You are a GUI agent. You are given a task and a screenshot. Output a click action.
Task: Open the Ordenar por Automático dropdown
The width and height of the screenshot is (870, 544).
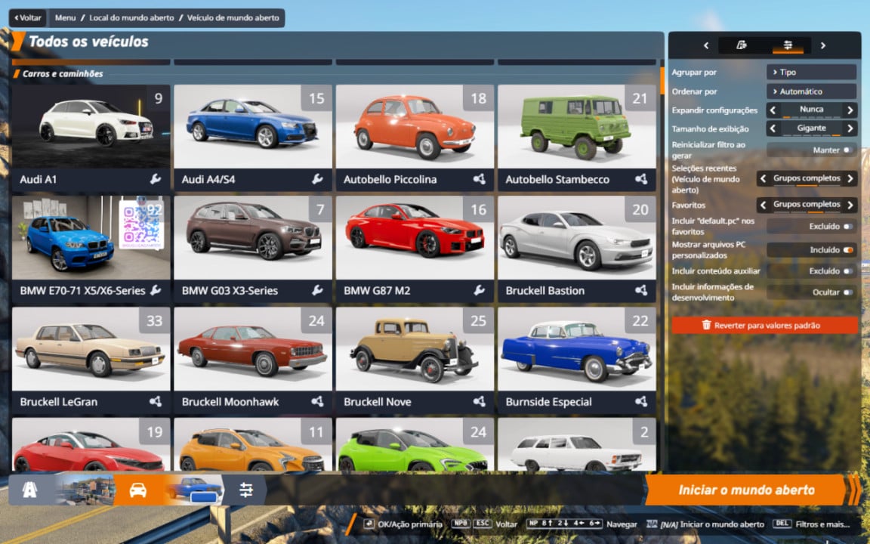pos(812,91)
